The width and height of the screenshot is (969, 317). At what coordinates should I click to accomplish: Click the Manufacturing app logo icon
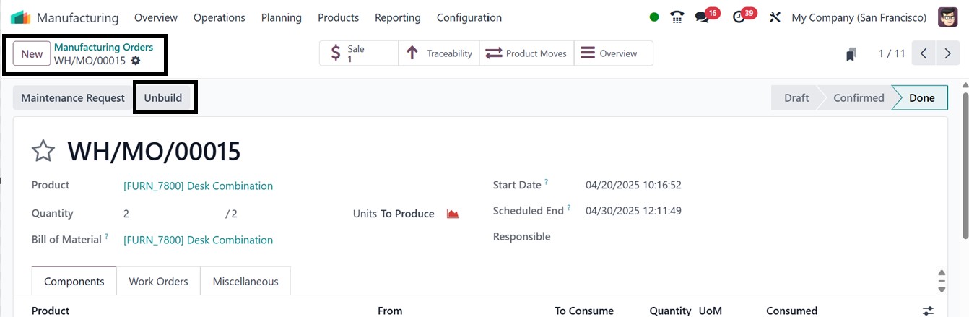click(x=21, y=17)
